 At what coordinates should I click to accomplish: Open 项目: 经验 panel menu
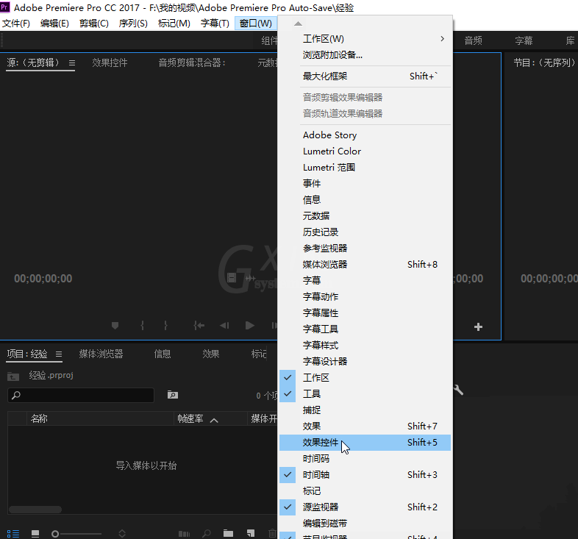pyautogui.click(x=59, y=354)
